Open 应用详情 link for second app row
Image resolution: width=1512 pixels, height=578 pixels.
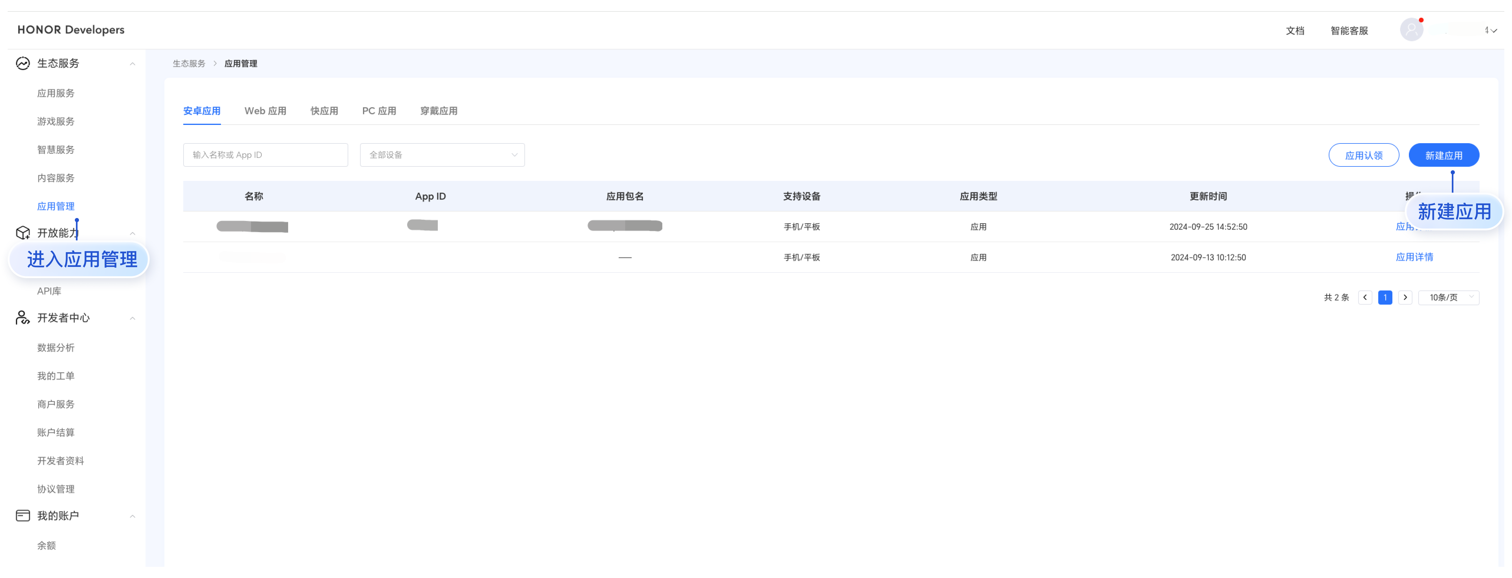(1414, 257)
